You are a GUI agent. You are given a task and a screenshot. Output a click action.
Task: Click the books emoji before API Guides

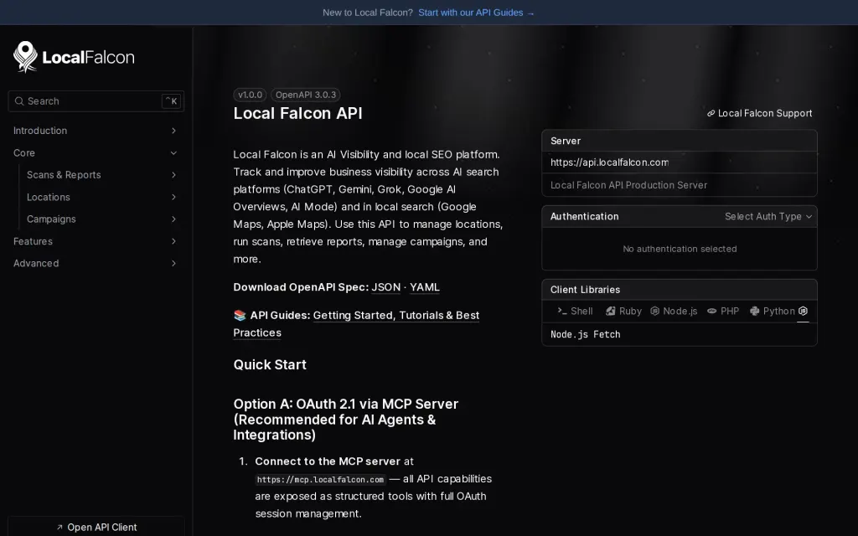[240, 315]
